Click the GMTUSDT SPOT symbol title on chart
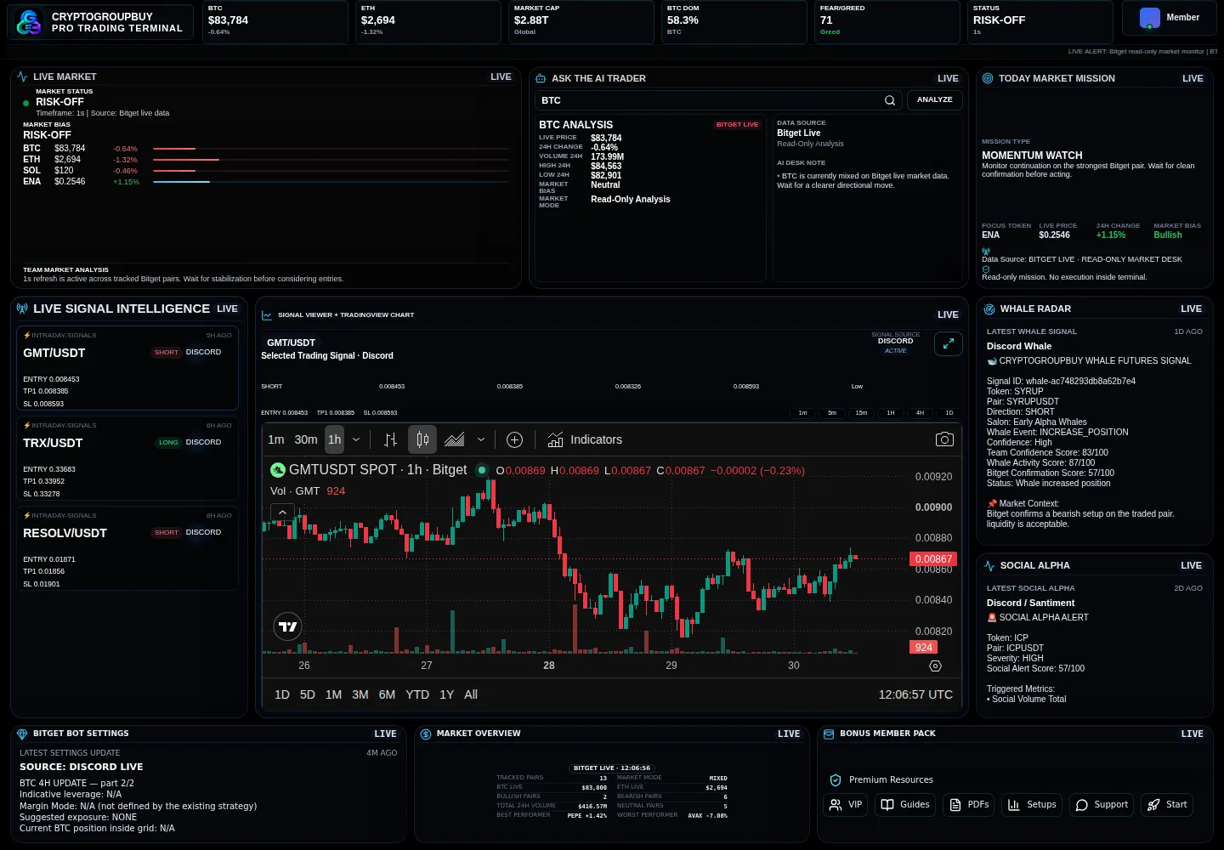 377,470
